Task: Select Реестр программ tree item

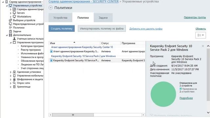Action: (31, 50)
